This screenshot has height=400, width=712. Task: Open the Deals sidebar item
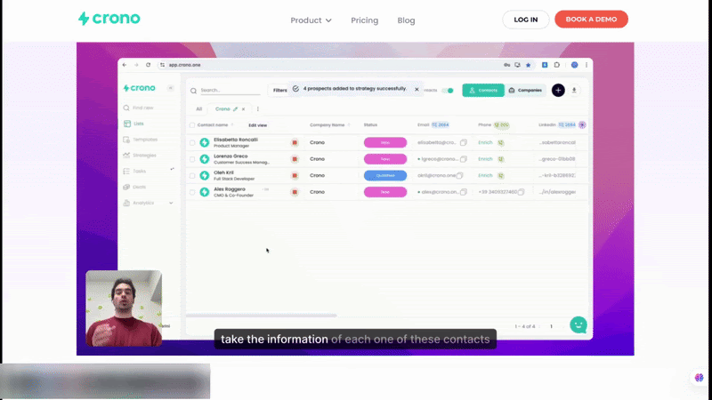pos(134,187)
